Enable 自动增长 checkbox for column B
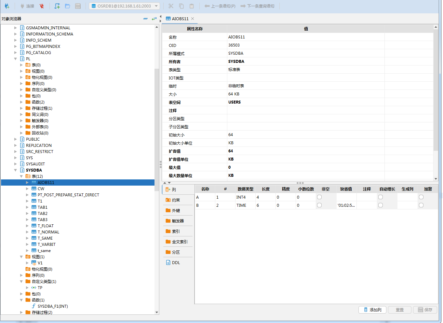This screenshot has width=443, height=323. [381, 205]
